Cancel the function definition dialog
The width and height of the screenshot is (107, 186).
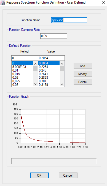click(x=68, y=175)
